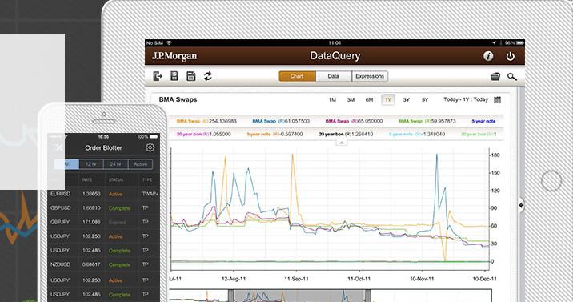Expand the side panel arrow handle
This screenshot has width=573, height=302.
pyautogui.click(x=522, y=205)
